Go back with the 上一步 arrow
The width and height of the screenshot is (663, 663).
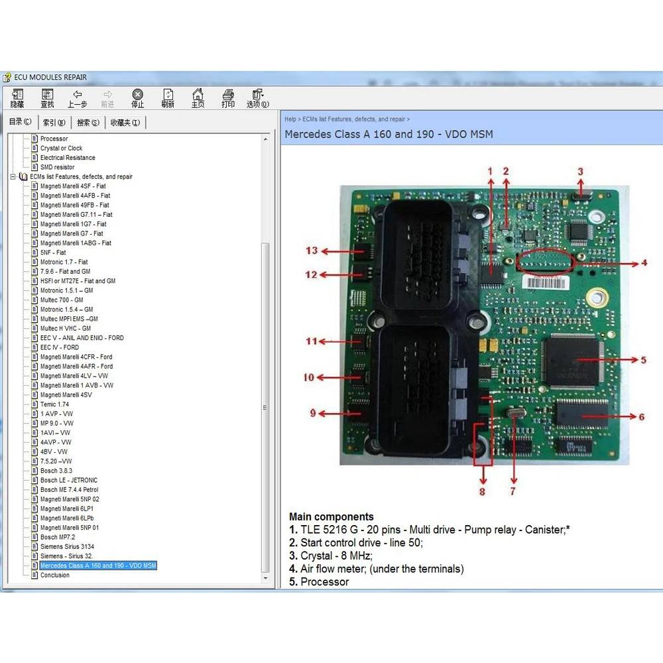pyautogui.click(x=77, y=98)
